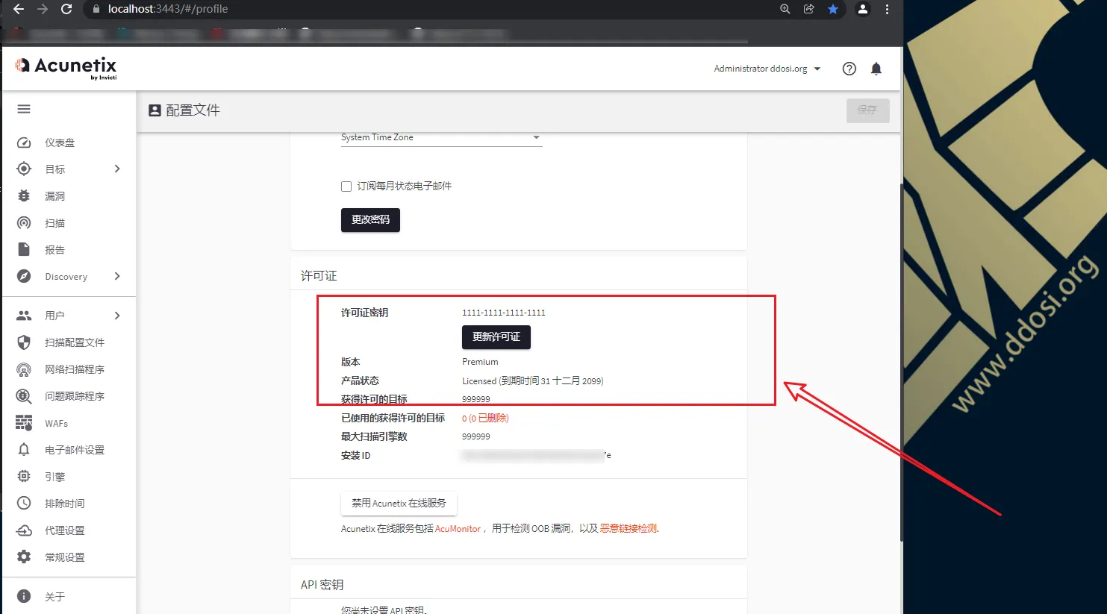
Task: Click 最大扫描引擎数 value 999999
Action: (x=476, y=436)
